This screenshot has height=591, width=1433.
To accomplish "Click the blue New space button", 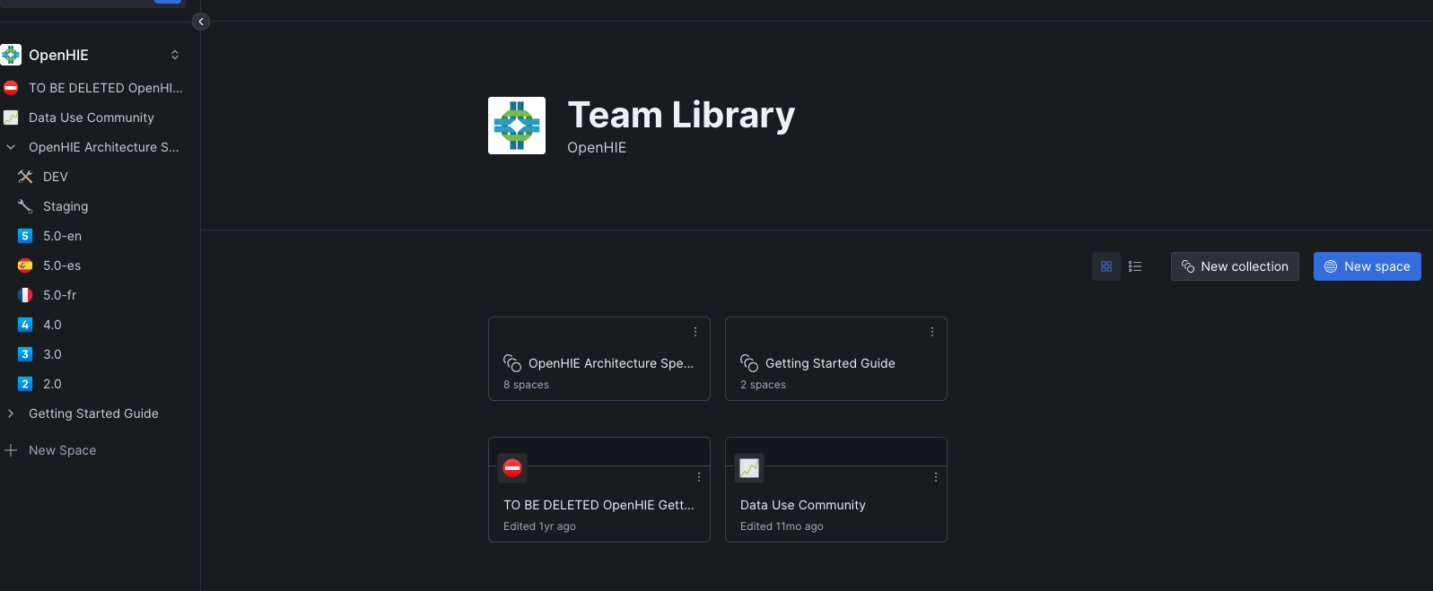I will (1367, 266).
